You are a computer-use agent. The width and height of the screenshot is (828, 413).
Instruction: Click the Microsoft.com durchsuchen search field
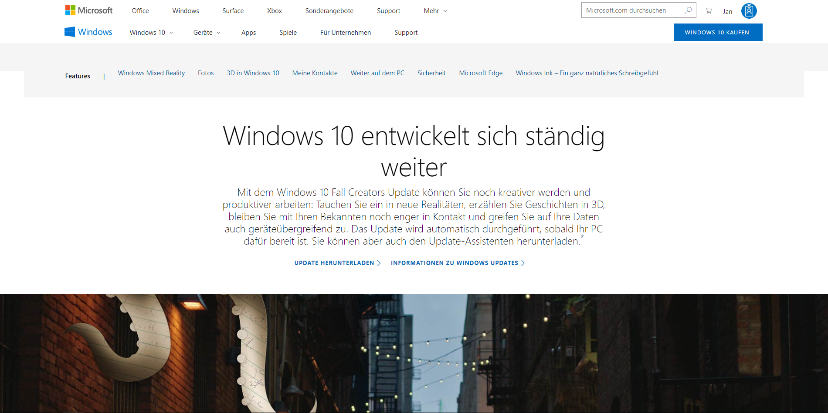(x=632, y=10)
